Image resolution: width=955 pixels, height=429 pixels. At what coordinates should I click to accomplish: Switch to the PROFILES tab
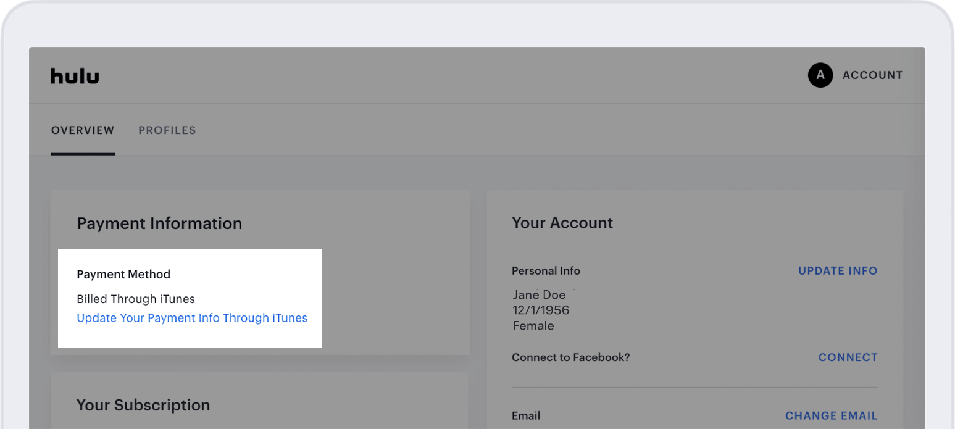(x=167, y=130)
